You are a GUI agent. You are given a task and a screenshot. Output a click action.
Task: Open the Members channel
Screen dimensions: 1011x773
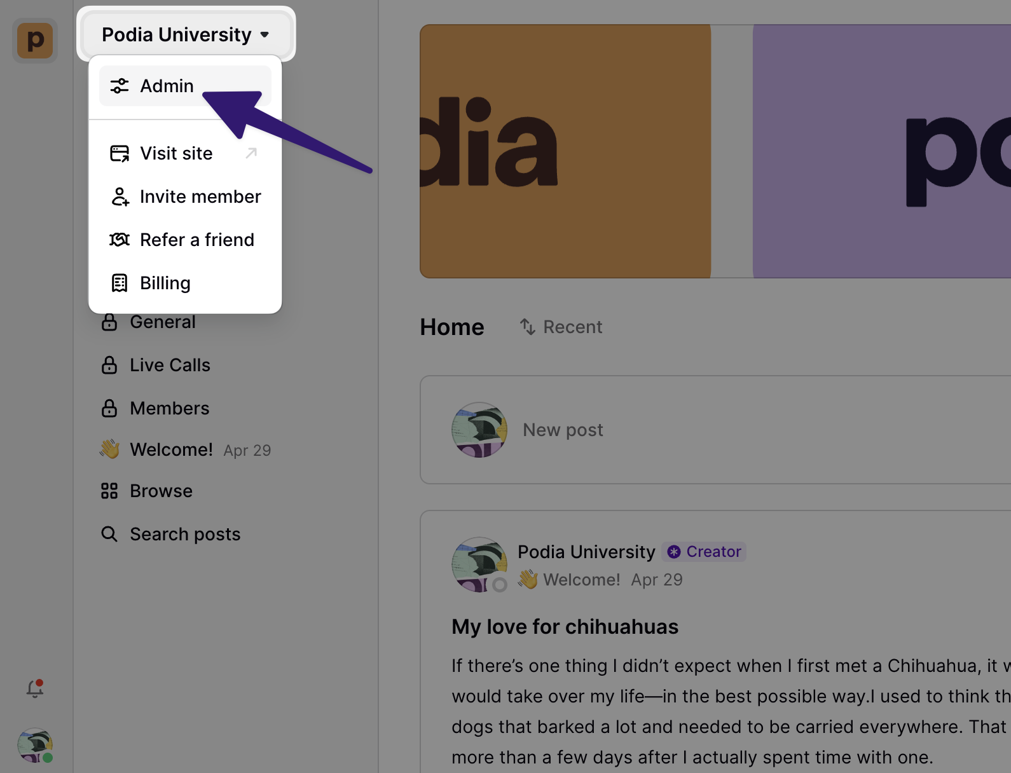click(x=169, y=408)
